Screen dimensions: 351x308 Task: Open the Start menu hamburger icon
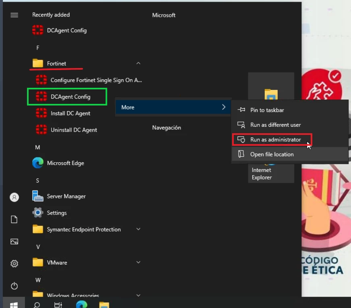coord(15,15)
